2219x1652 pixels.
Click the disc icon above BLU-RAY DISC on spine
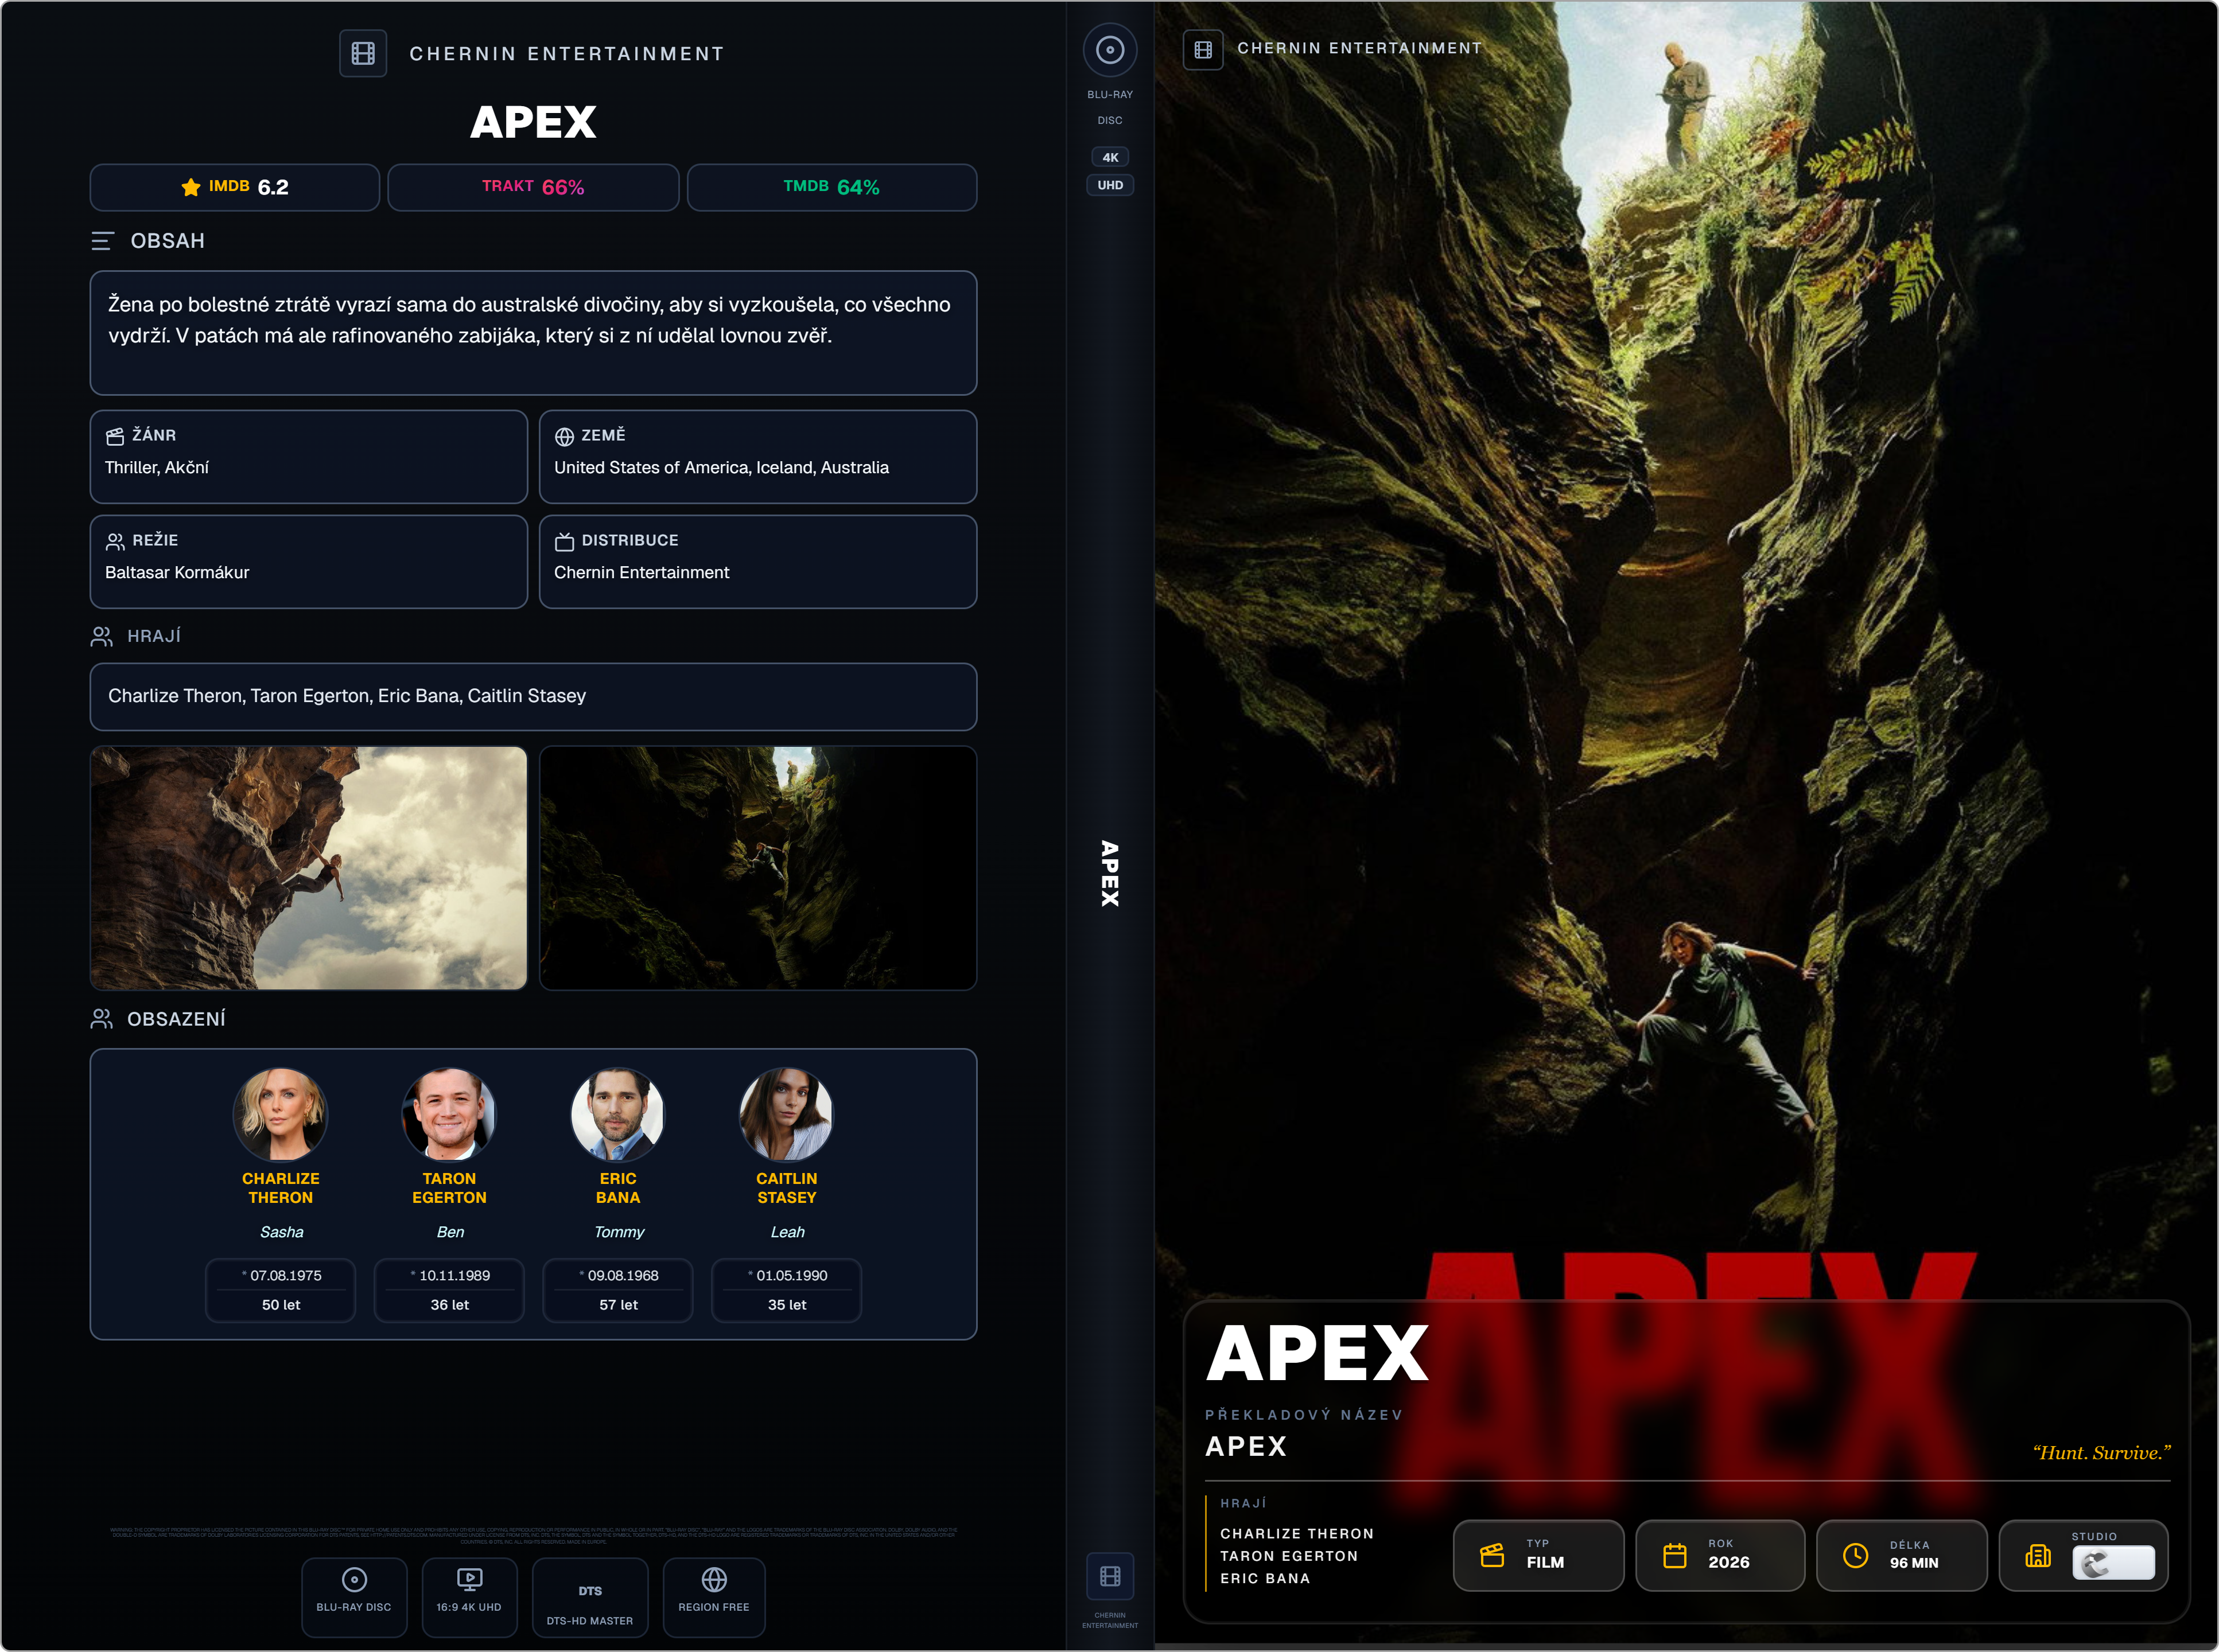[x=1110, y=50]
